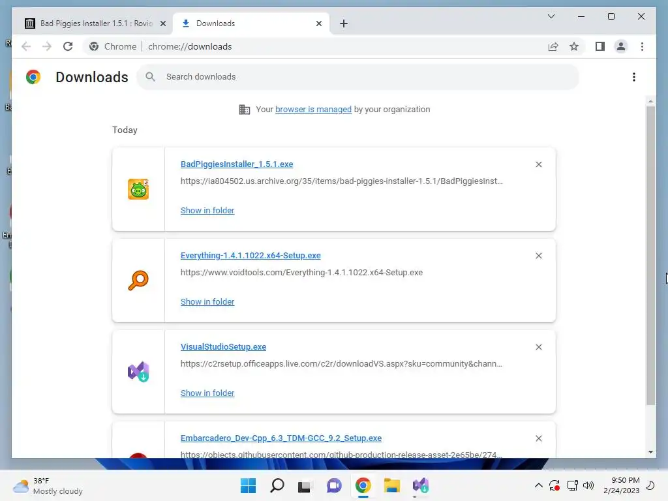Open a new tab with plus button
Image resolution: width=668 pixels, height=501 pixels.
343,23
